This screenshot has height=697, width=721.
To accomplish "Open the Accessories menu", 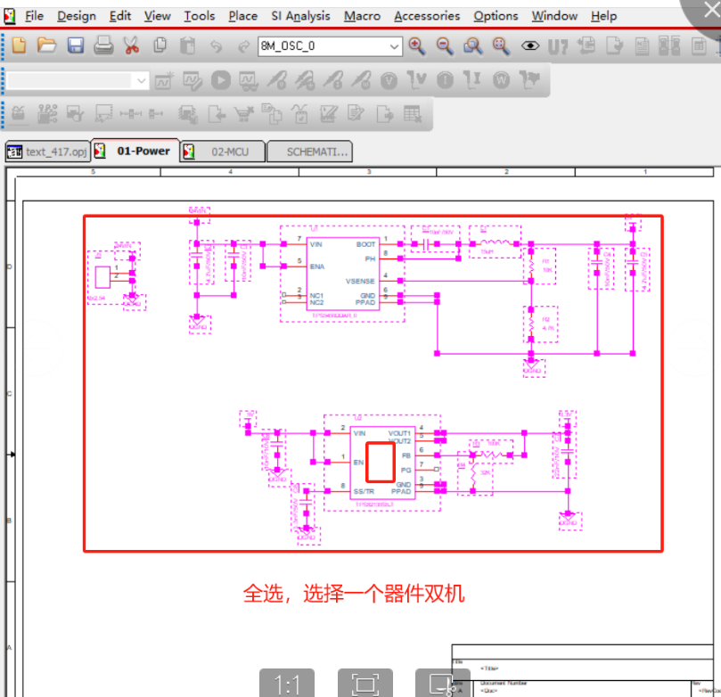I will click(427, 16).
